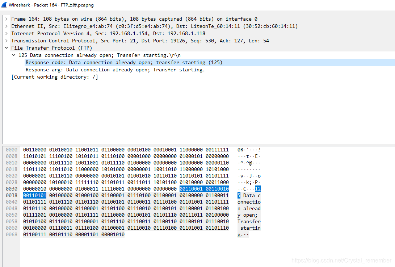Click offset 0060 in the bytes pane
The image size is (395, 267).
coord(12,228)
